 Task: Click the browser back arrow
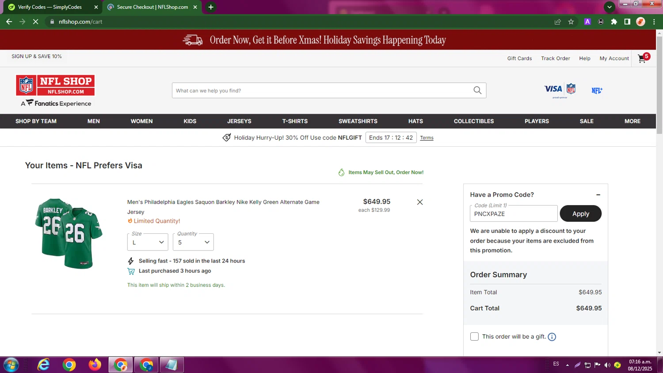pos(9,22)
